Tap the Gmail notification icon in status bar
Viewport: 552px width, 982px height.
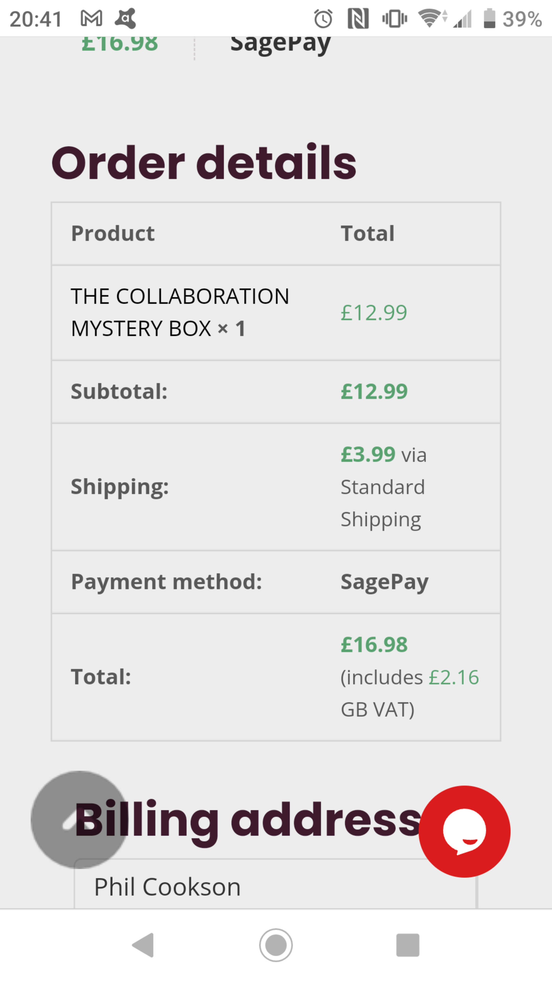tap(91, 19)
